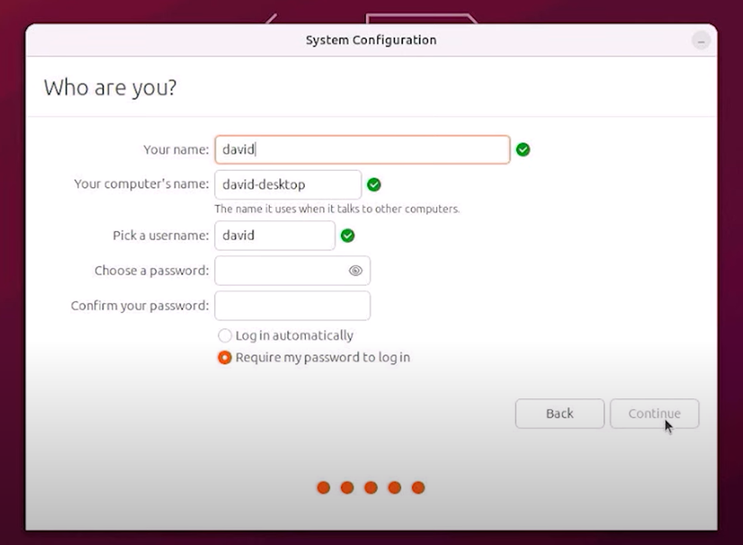Click the Your computer's name: label
This screenshot has height=545, width=743.
tap(141, 183)
